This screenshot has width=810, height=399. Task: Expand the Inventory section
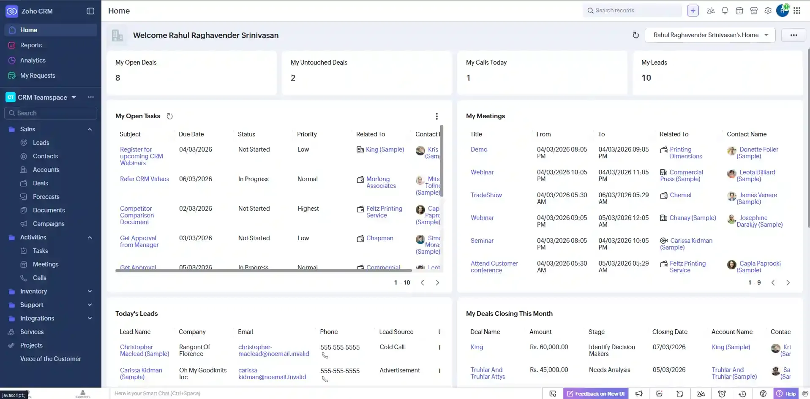pos(90,291)
